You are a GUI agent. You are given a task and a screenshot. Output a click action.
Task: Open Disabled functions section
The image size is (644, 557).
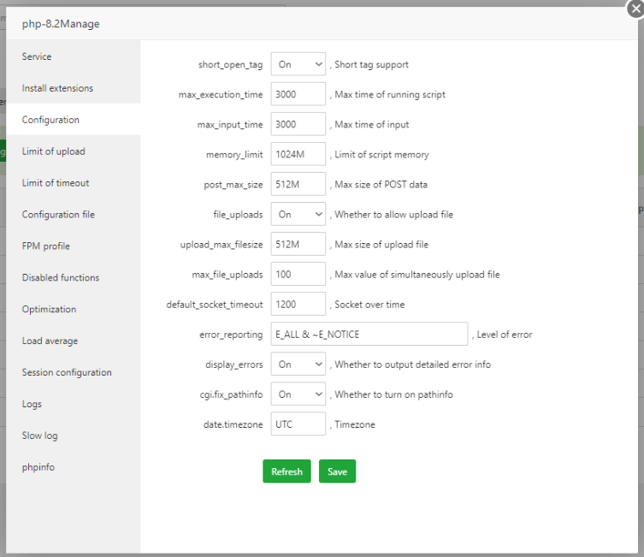point(61,278)
